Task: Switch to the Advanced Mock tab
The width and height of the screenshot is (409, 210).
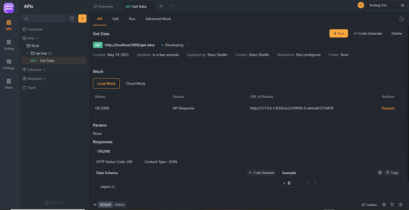Action: 158,19
